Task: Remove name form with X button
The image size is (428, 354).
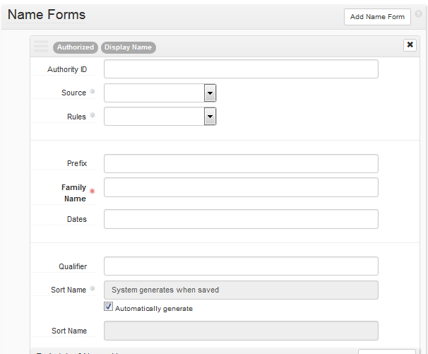Action: (x=410, y=45)
